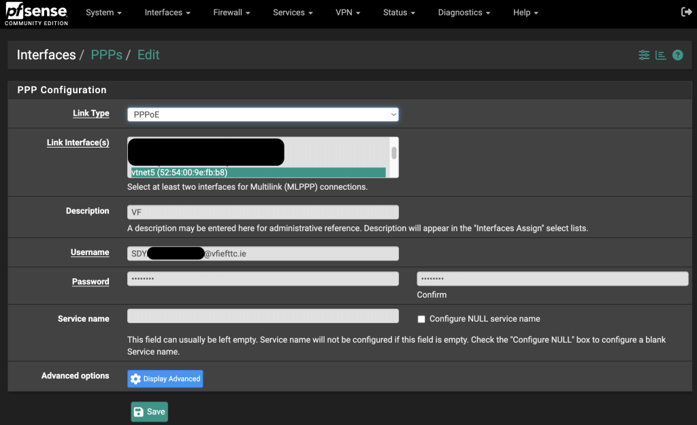Open the VPN menu

[348, 12]
